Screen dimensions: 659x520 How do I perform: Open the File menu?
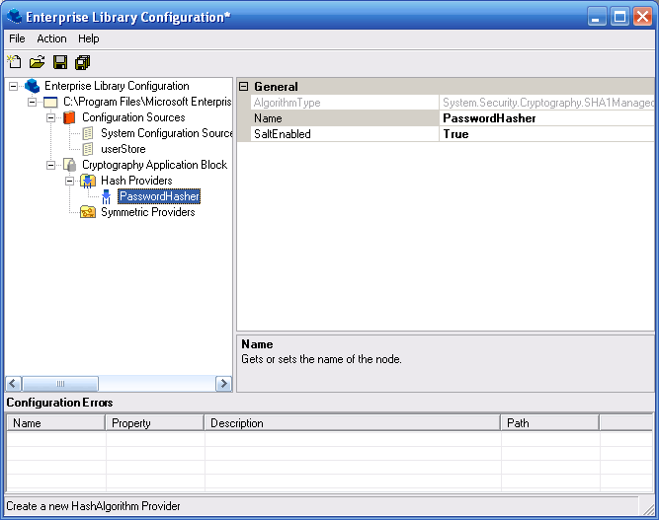tap(17, 38)
